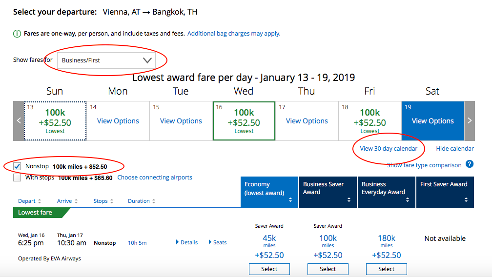Viewport: 492px width, 277px height.
Task: Click previous week arrow in fare calendar
Action: [x=19, y=121]
